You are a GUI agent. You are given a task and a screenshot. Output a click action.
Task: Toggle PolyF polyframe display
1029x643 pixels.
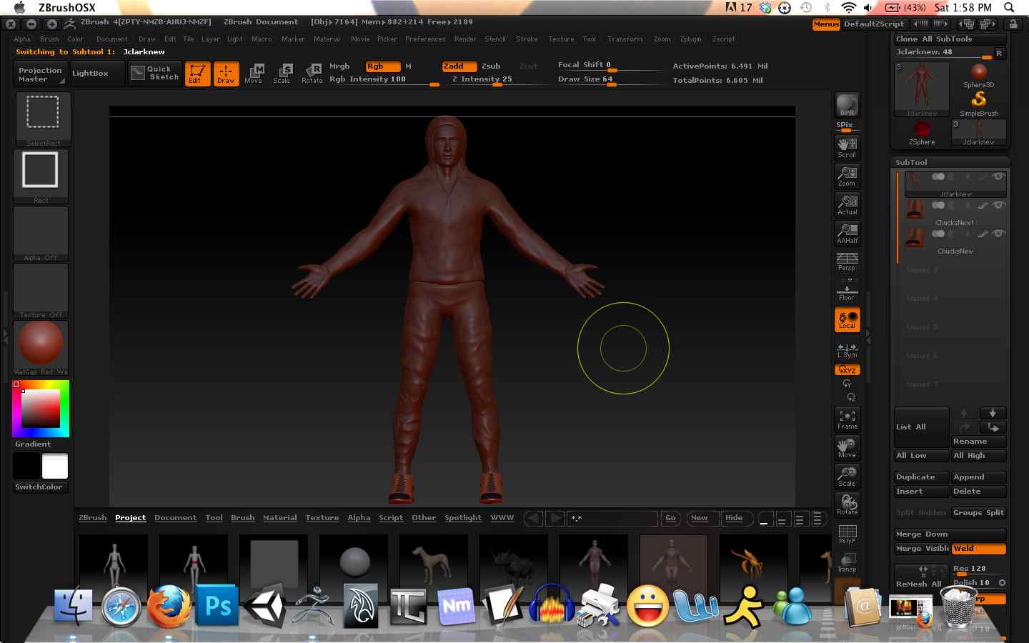tap(847, 534)
